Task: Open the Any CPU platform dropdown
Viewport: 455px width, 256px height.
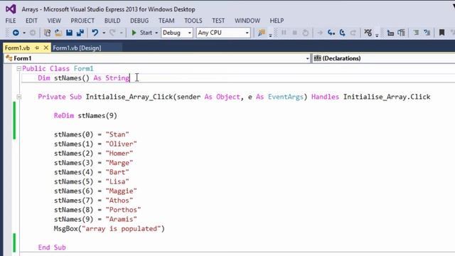Action: [x=223, y=33]
